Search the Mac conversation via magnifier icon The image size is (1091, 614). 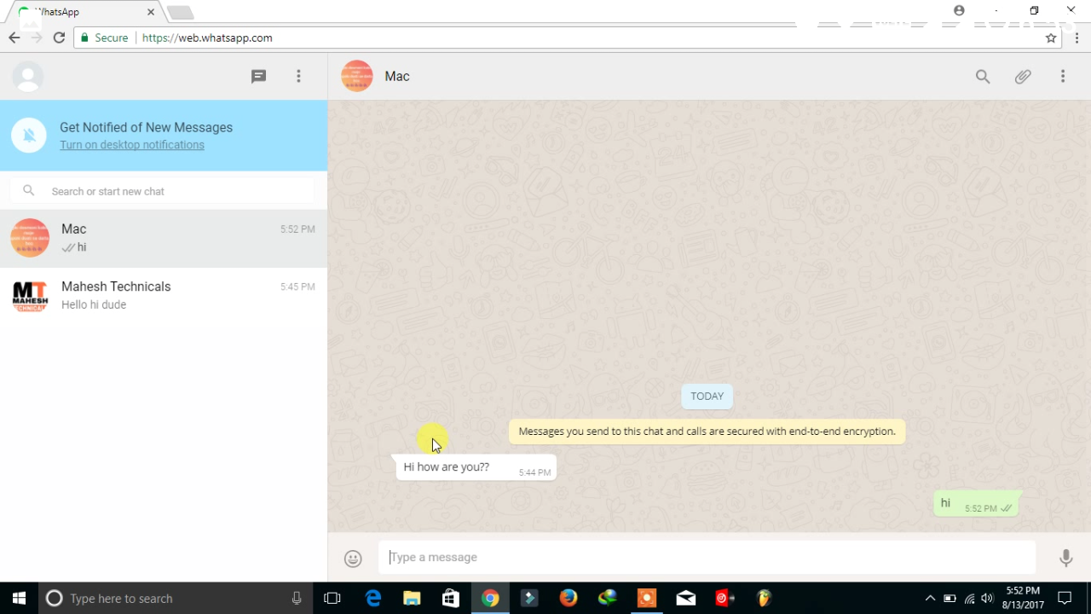pyautogui.click(x=983, y=76)
